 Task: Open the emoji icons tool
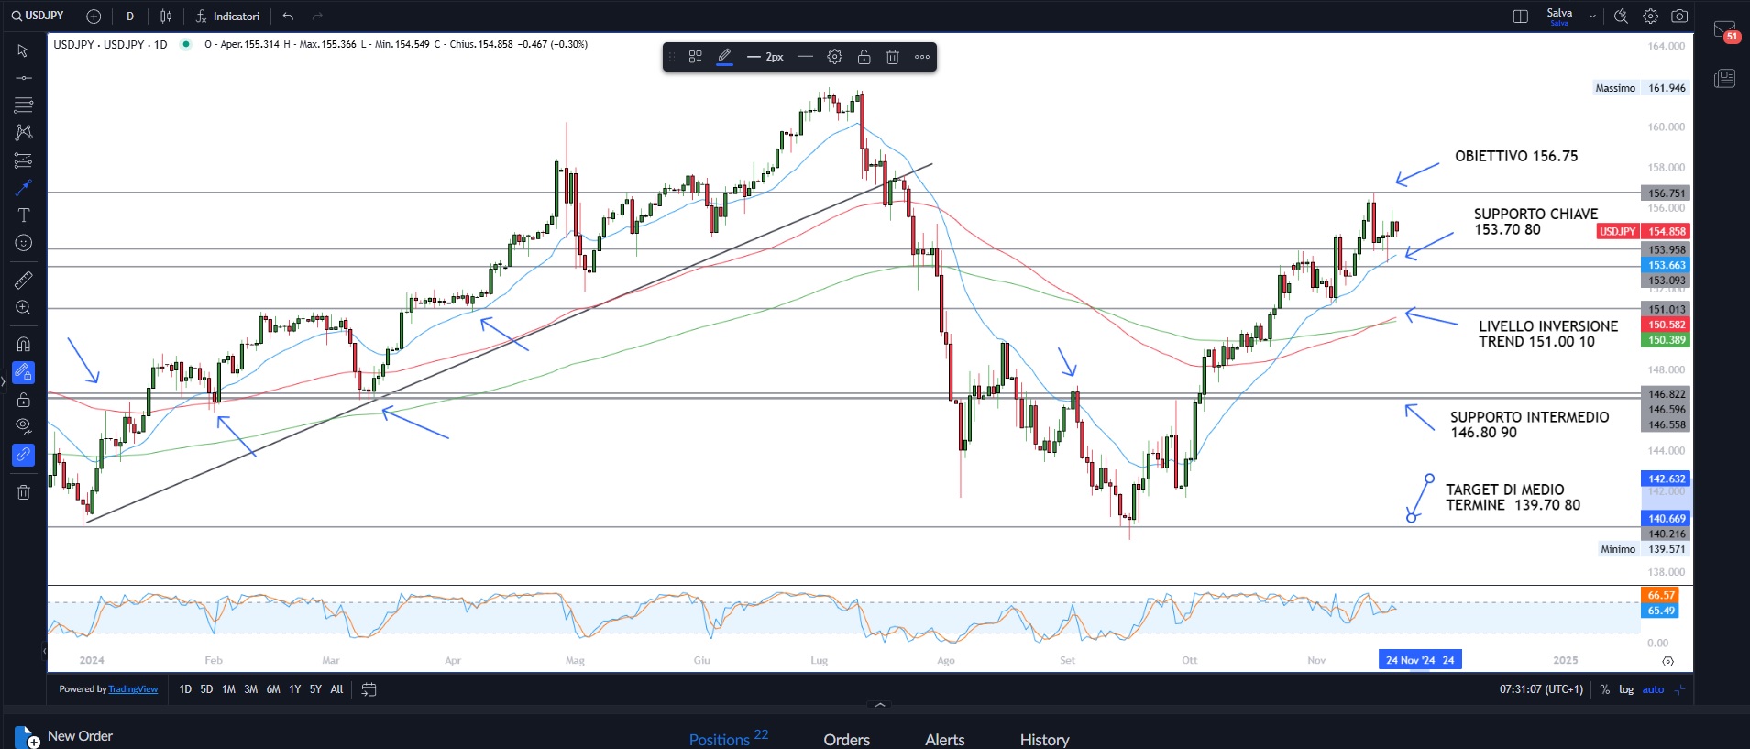24,243
